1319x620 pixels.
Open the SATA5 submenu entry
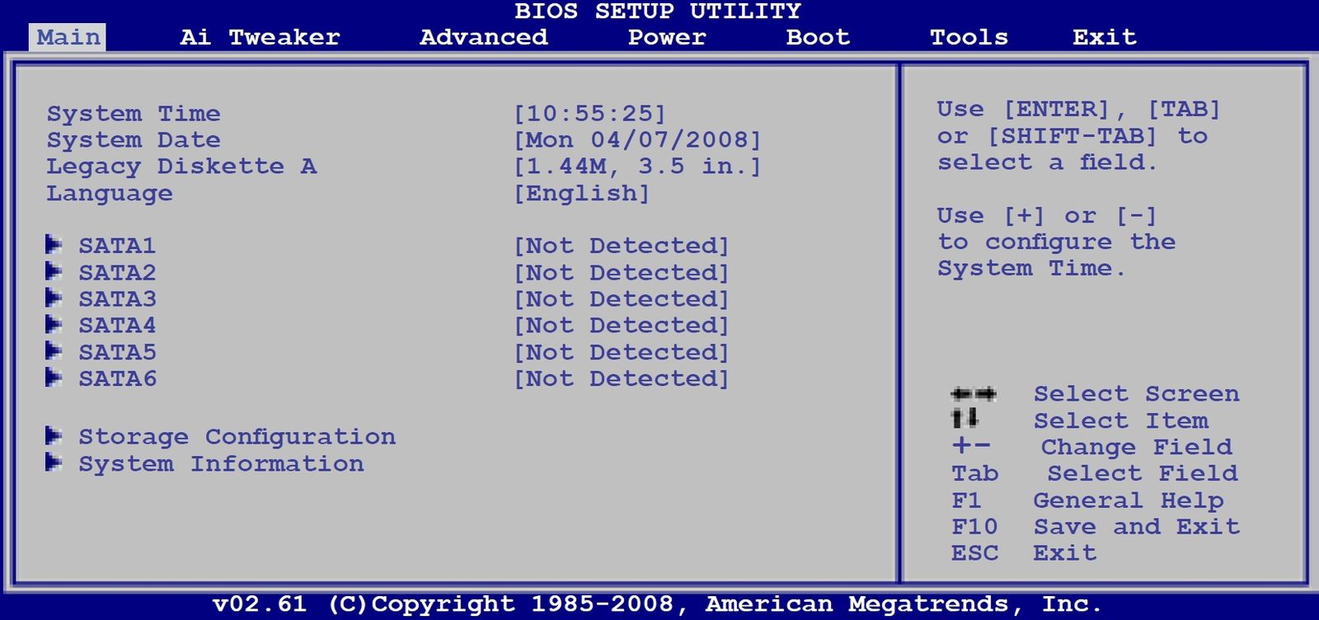click(117, 352)
